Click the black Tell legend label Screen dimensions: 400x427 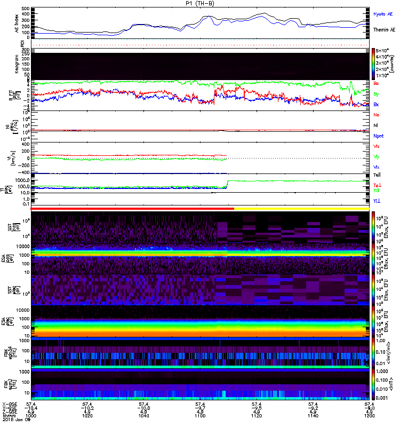377,175
